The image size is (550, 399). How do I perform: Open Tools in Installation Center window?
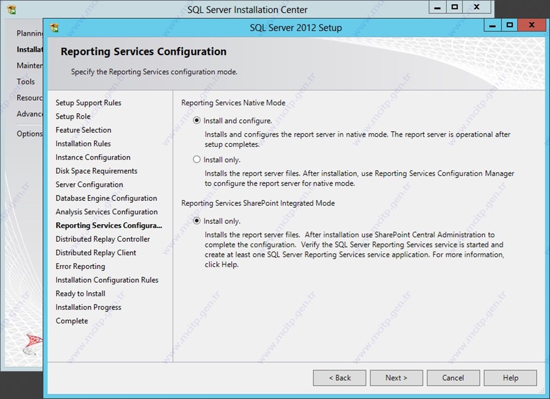tap(26, 82)
